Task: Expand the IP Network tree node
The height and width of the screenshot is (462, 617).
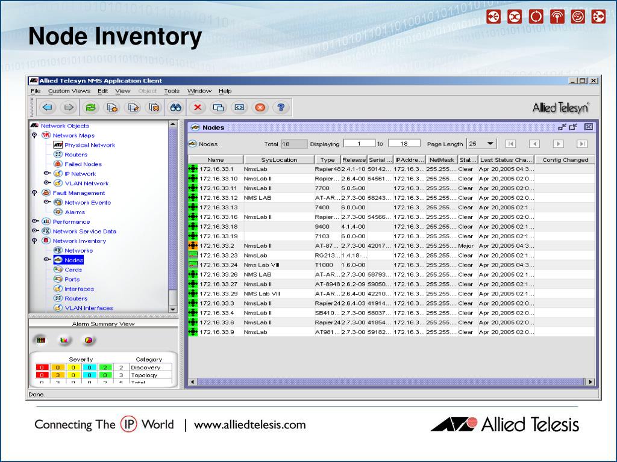Action: tap(47, 173)
